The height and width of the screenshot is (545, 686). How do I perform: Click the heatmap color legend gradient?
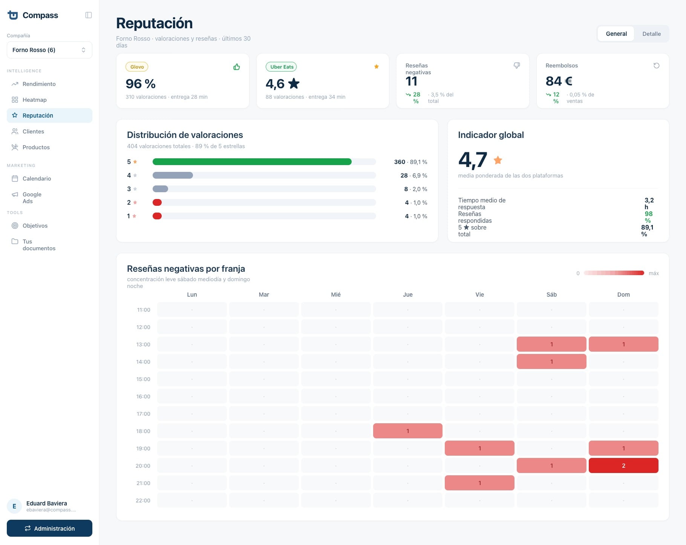(614, 273)
